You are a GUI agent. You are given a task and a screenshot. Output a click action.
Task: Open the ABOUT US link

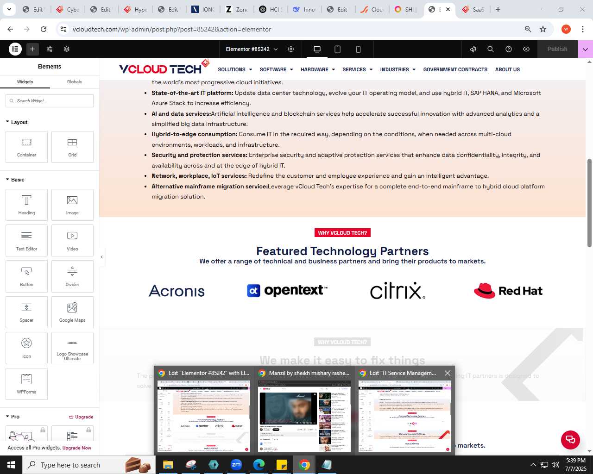(x=507, y=69)
